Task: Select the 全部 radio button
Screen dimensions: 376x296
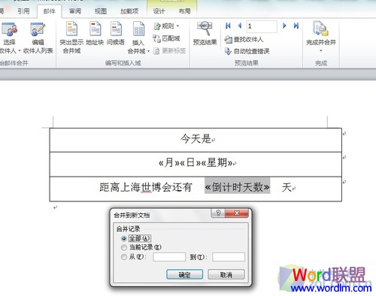Action: click(x=123, y=238)
